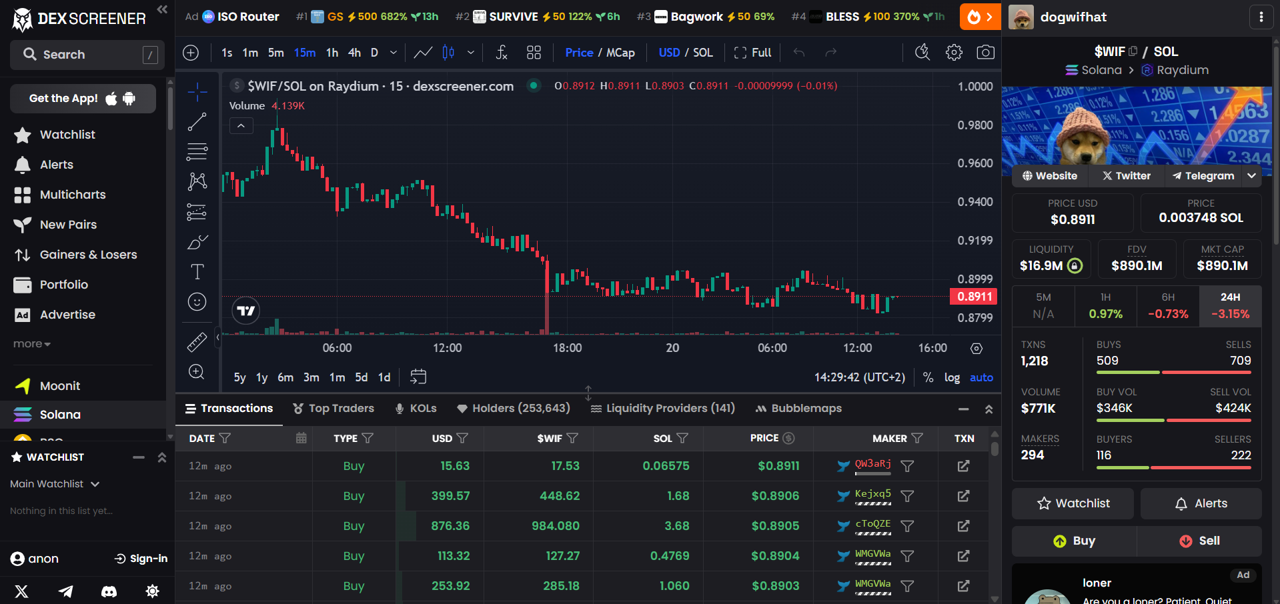Open the Holders tab
Image resolution: width=1280 pixels, height=604 pixels.
[x=513, y=408]
